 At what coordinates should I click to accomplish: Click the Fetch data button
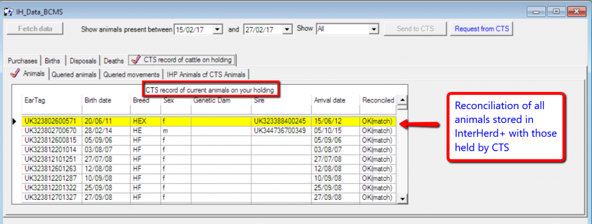click(35, 29)
